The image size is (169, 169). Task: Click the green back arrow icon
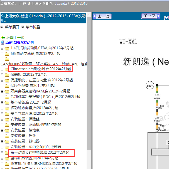(3, 38)
